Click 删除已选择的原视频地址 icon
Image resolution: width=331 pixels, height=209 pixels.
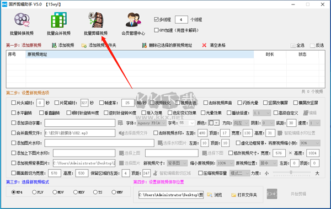pyautogui.click(x=145, y=45)
